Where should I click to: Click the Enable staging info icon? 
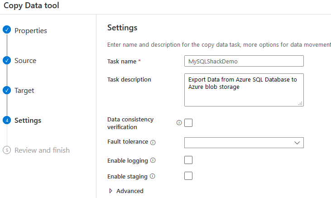(153, 176)
